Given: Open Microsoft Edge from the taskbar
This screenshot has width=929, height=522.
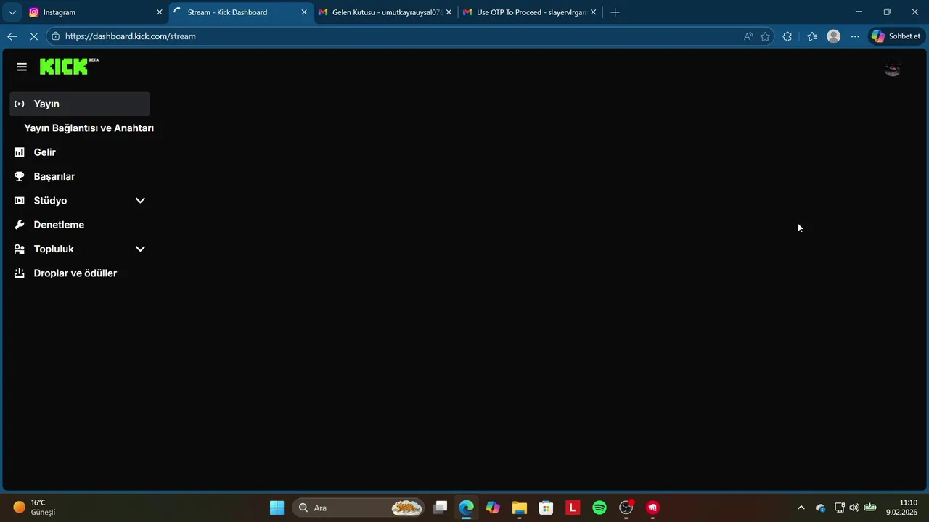Looking at the screenshot, I should 466,507.
